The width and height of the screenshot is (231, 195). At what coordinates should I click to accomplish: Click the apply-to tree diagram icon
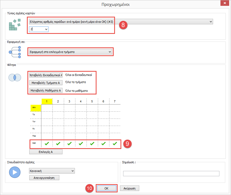[15, 52]
